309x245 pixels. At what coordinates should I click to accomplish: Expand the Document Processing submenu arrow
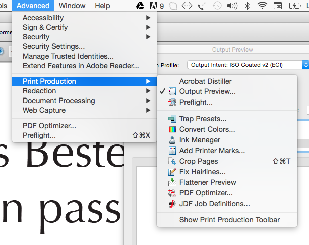(x=148, y=101)
